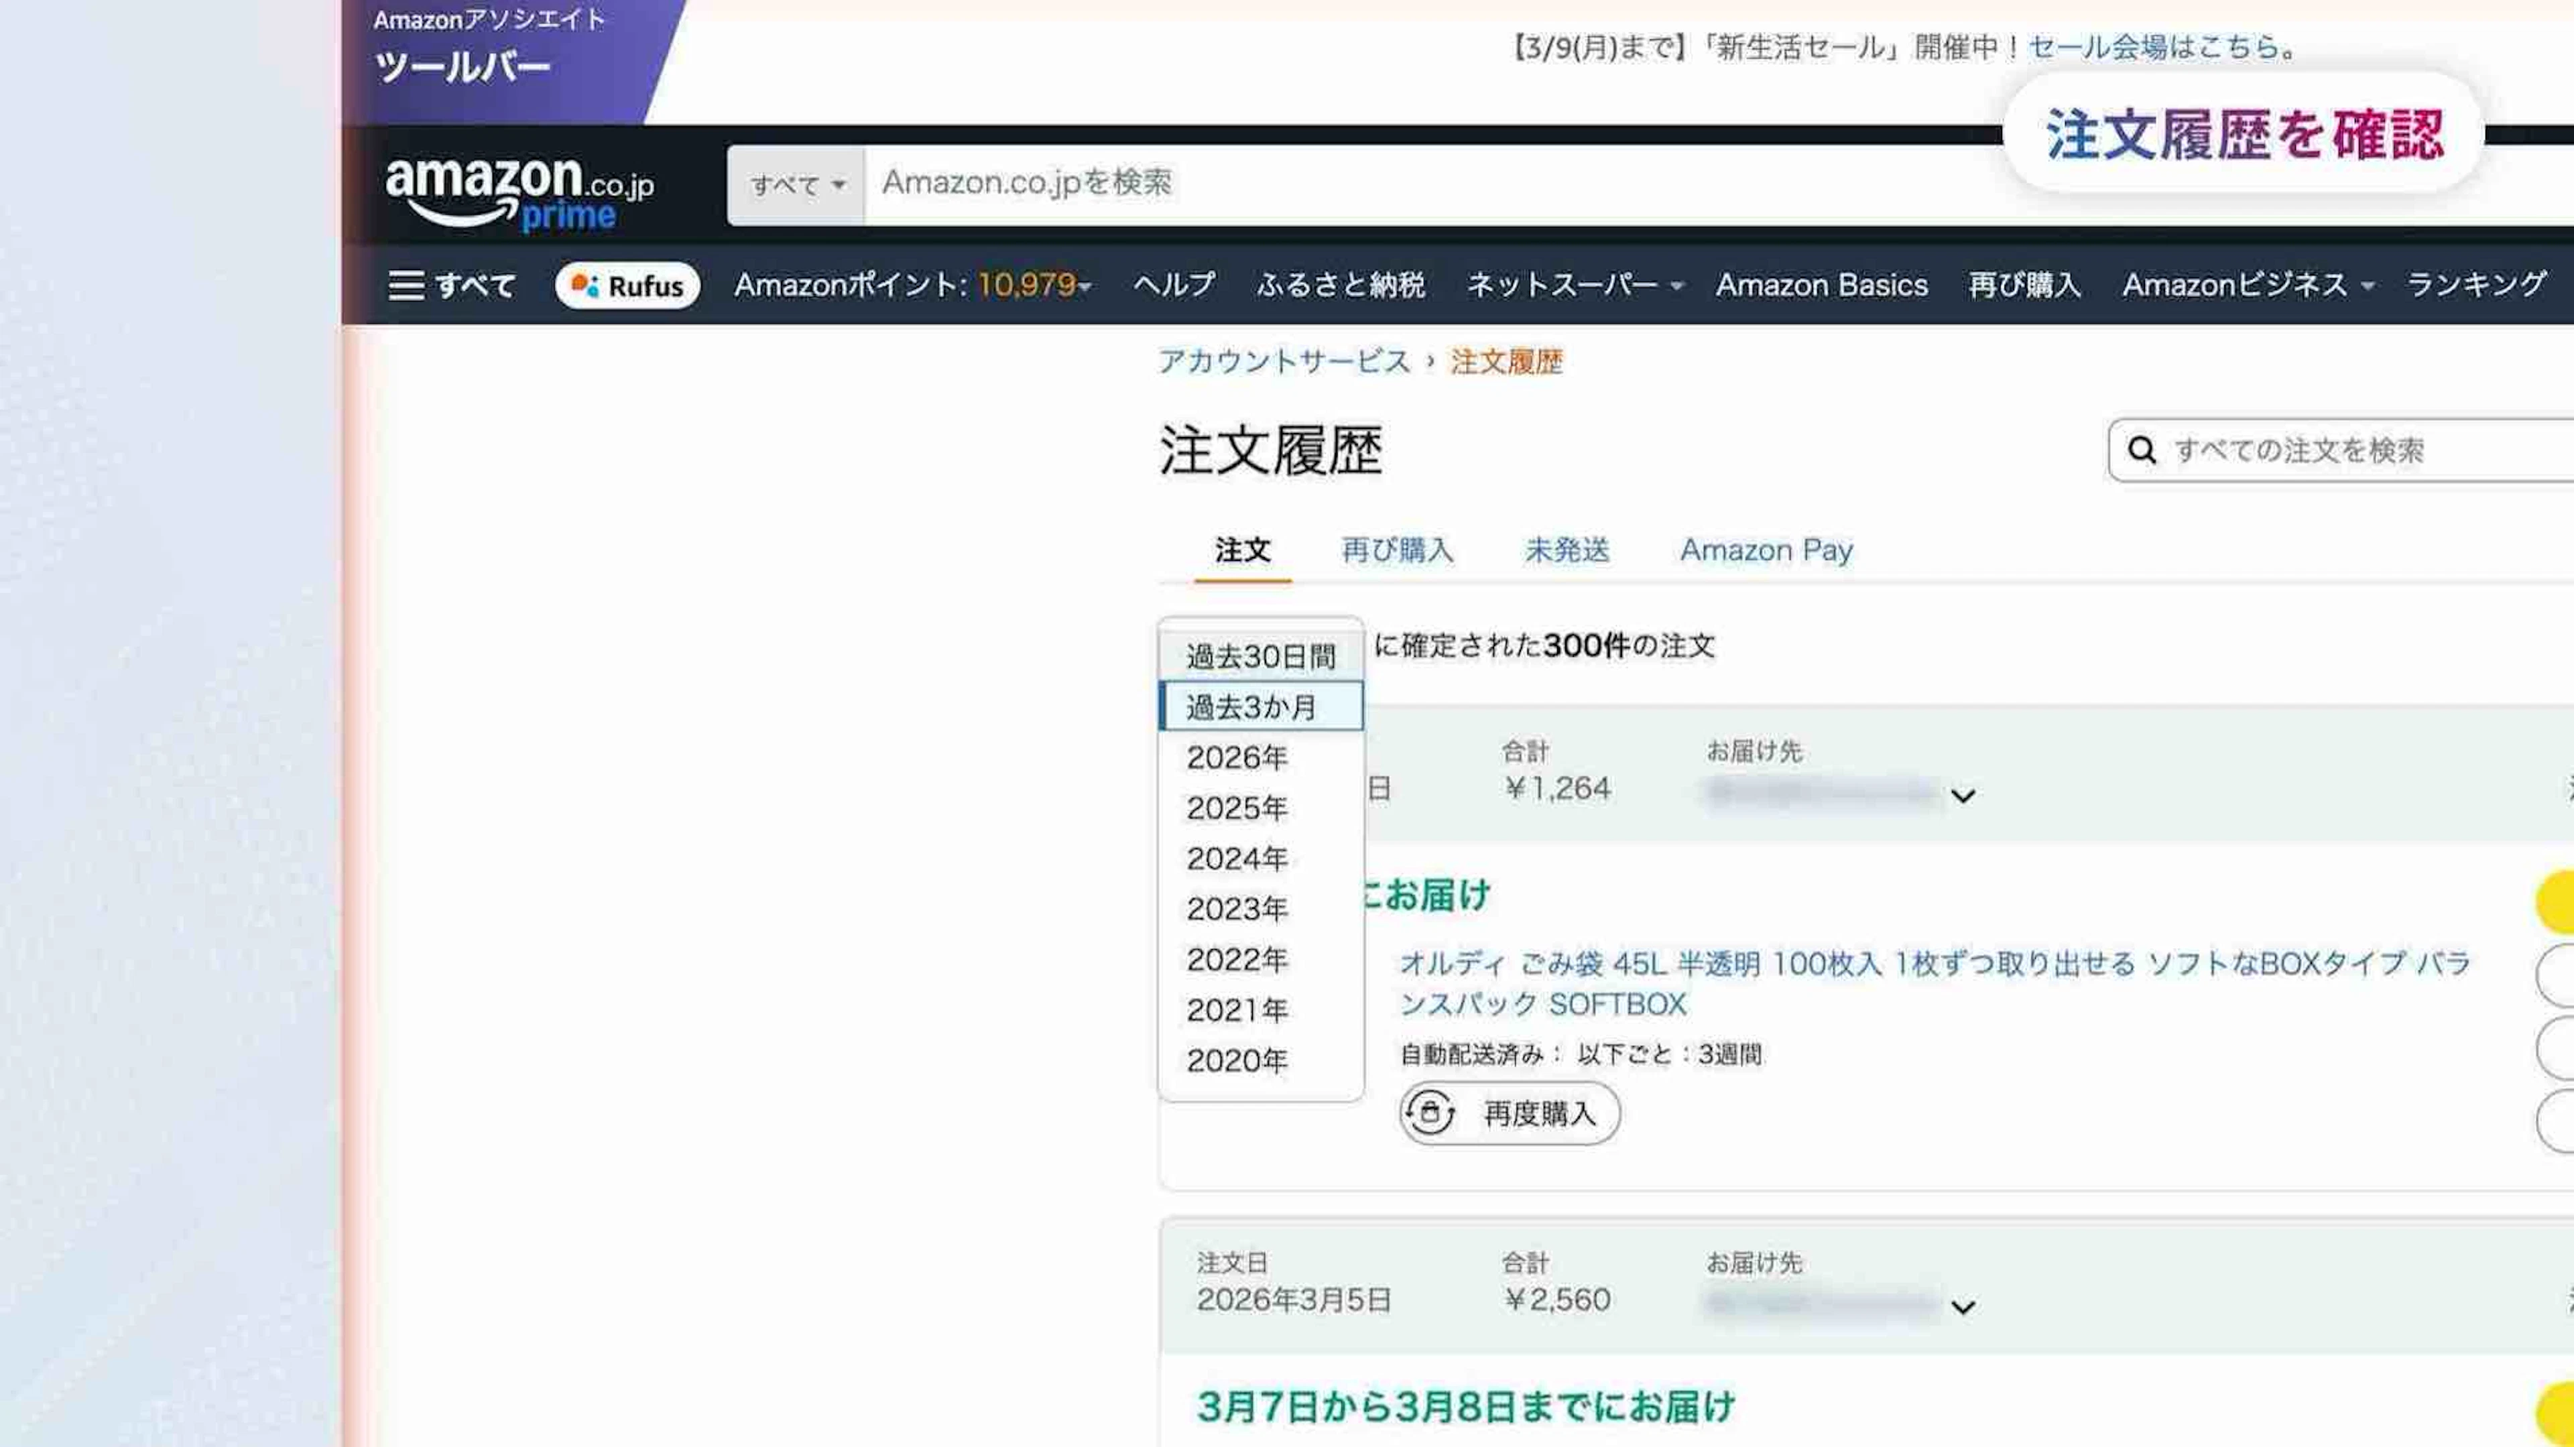Viewport: 2574px width, 1447px height.
Task: Choose 2020年 from the period list
Action: tap(1237, 1060)
